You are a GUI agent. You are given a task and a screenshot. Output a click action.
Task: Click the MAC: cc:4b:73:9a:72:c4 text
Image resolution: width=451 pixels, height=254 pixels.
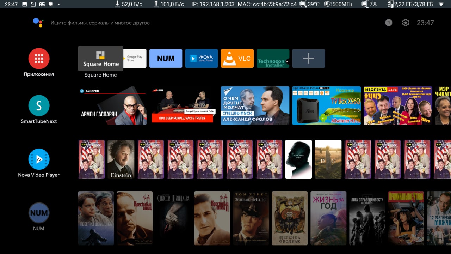pyautogui.click(x=267, y=4)
